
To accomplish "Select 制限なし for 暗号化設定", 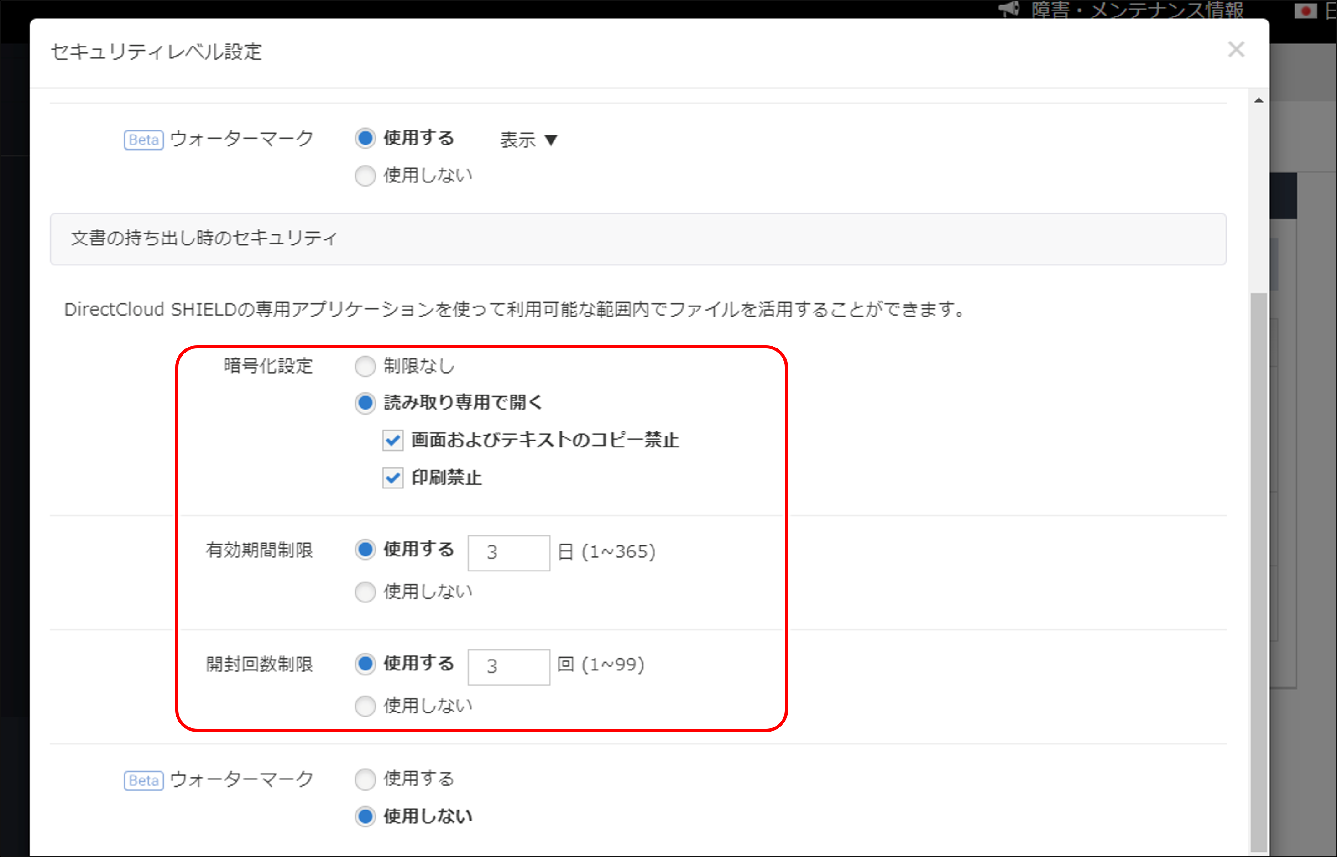I will pos(365,366).
